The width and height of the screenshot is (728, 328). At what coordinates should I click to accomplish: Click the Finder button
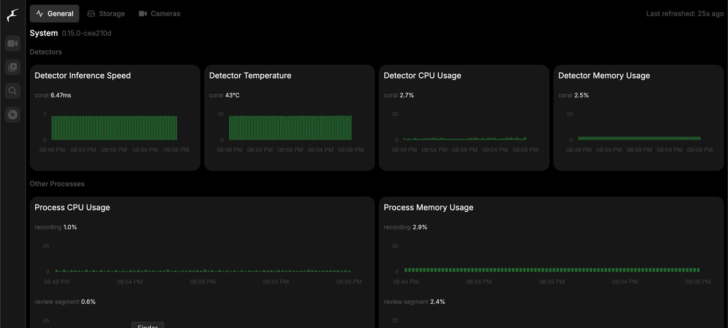pyautogui.click(x=147, y=325)
